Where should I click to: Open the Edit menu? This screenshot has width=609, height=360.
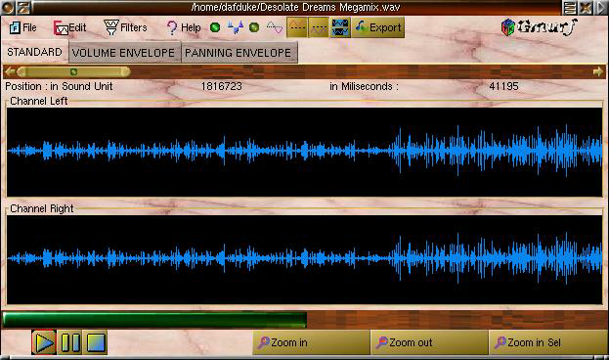coord(69,27)
